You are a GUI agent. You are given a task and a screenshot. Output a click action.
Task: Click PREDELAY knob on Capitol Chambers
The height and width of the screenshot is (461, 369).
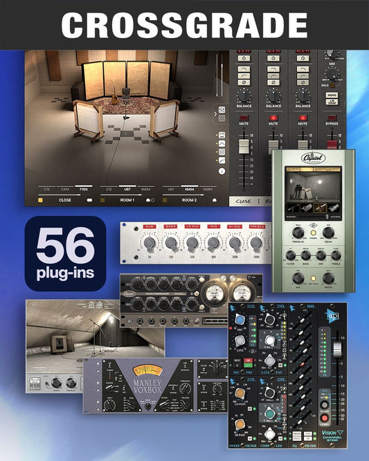298,233
